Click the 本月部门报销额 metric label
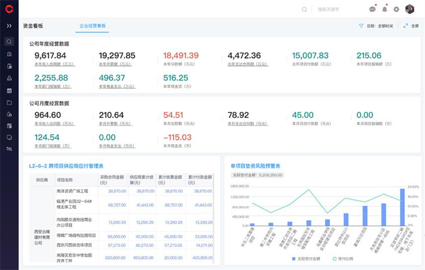The width and height of the screenshot is (425, 270). click(53, 146)
